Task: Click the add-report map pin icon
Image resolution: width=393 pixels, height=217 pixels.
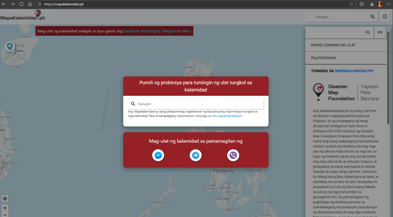Action: click(x=10, y=47)
